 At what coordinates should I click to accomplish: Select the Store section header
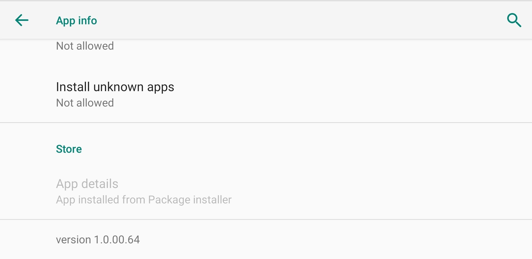[x=69, y=149]
